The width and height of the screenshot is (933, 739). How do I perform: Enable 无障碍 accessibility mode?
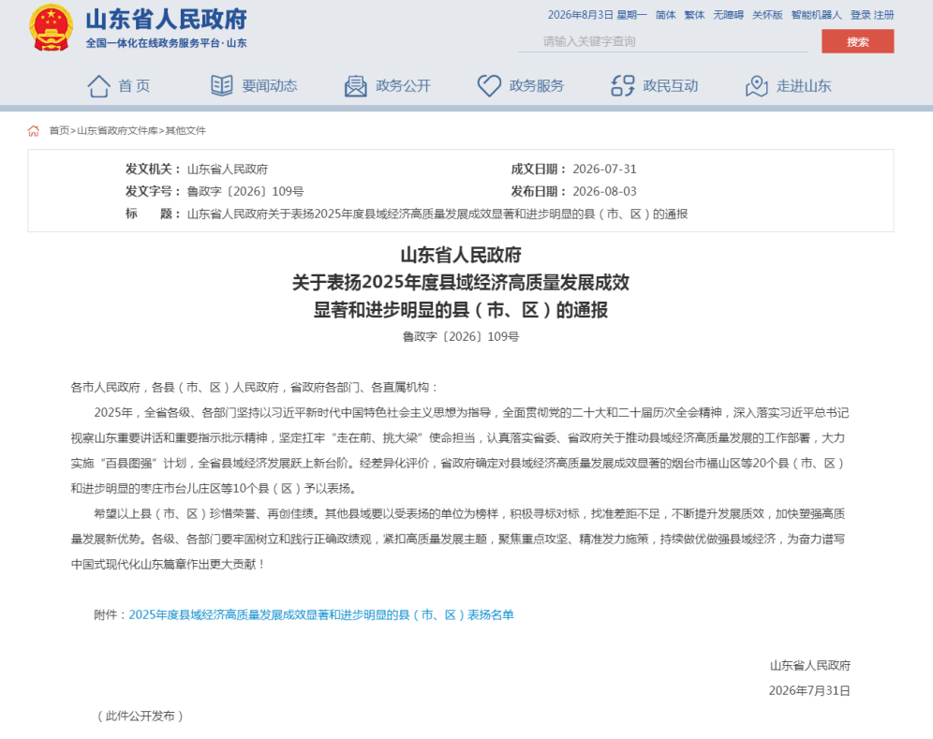tap(728, 16)
